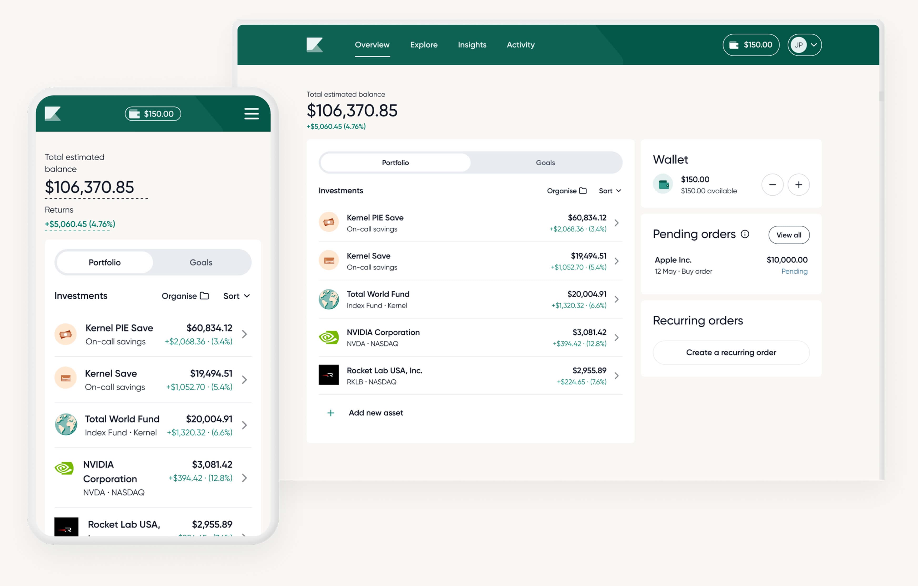Open Total World Fund chevron on mobile
The height and width of the screenshot is (586, 918).
pyautogui.click(x=245, y=425)
